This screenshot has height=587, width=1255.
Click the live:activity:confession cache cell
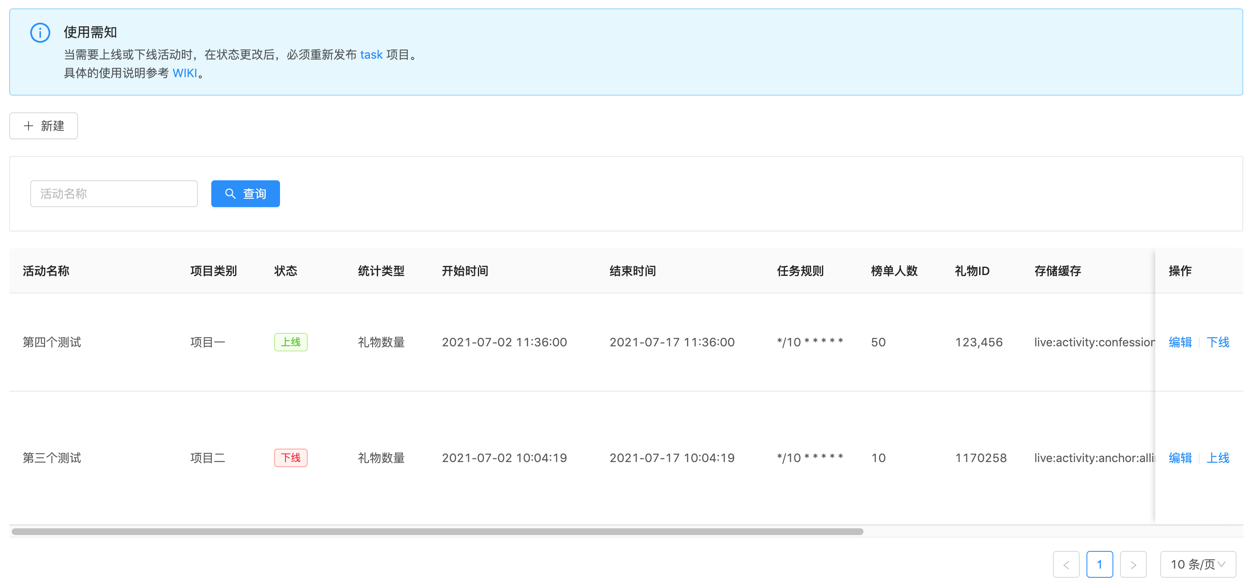[1094, 343]
